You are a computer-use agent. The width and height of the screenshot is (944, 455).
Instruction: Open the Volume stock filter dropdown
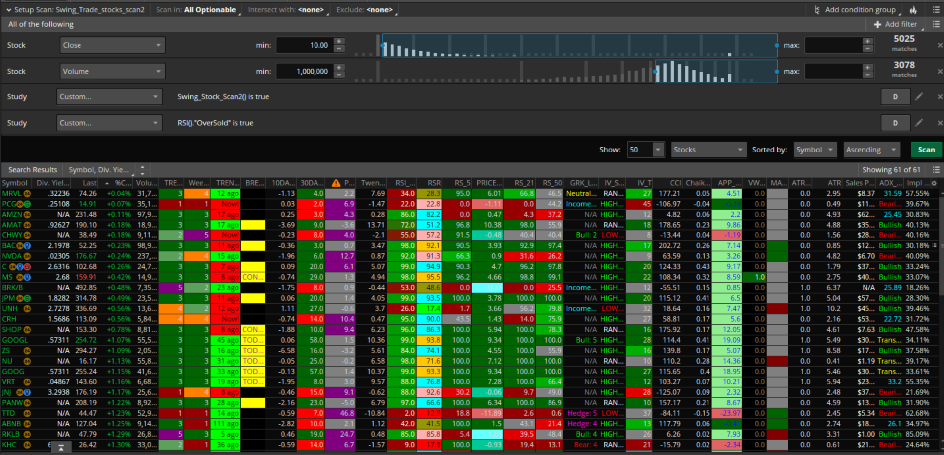pos(112,72)
